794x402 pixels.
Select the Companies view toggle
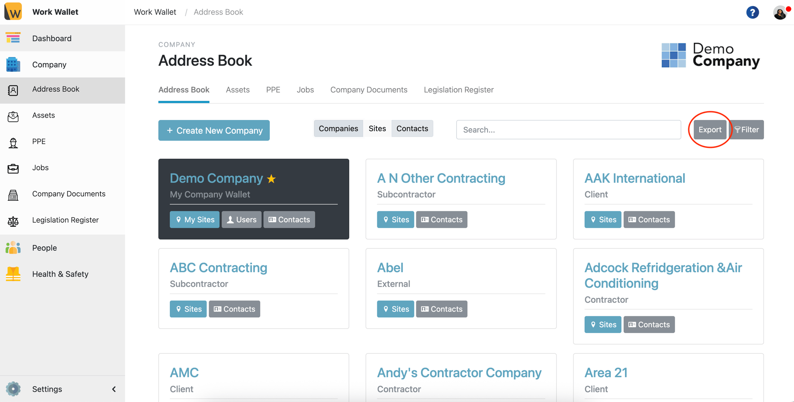click(x=338, y=128)
